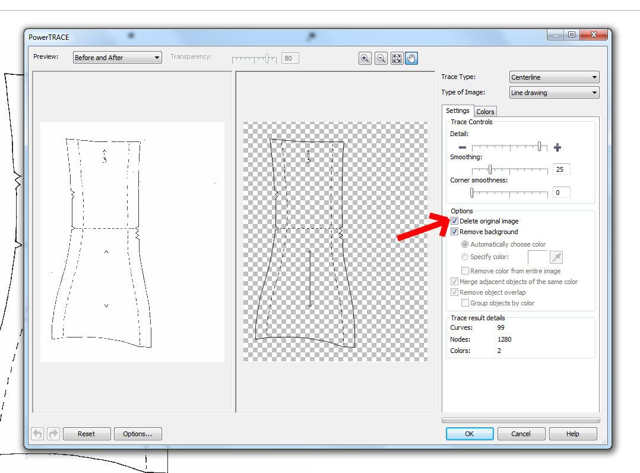The height and width of the screenshot is (473, 640).
Task: Close the PowerTRACE dialog window
Action: coord(594,34)
